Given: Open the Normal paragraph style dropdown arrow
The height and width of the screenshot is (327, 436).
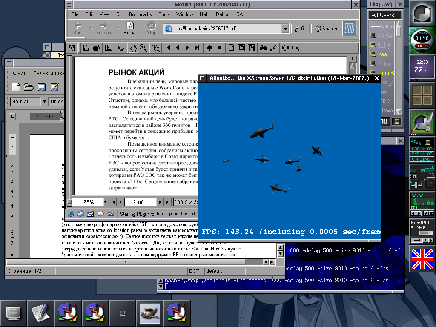Looking at the screenshot, I should [x=44, y=101].
